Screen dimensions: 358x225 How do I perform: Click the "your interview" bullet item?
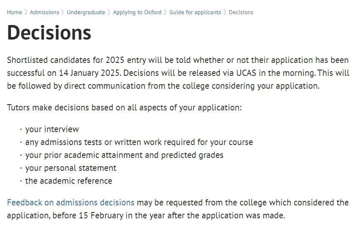tap(52, 129)
